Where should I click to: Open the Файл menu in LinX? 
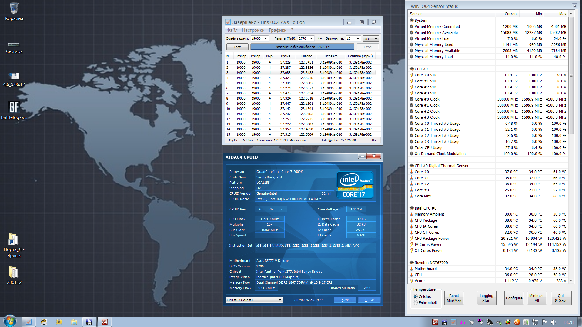click(232, 30)
